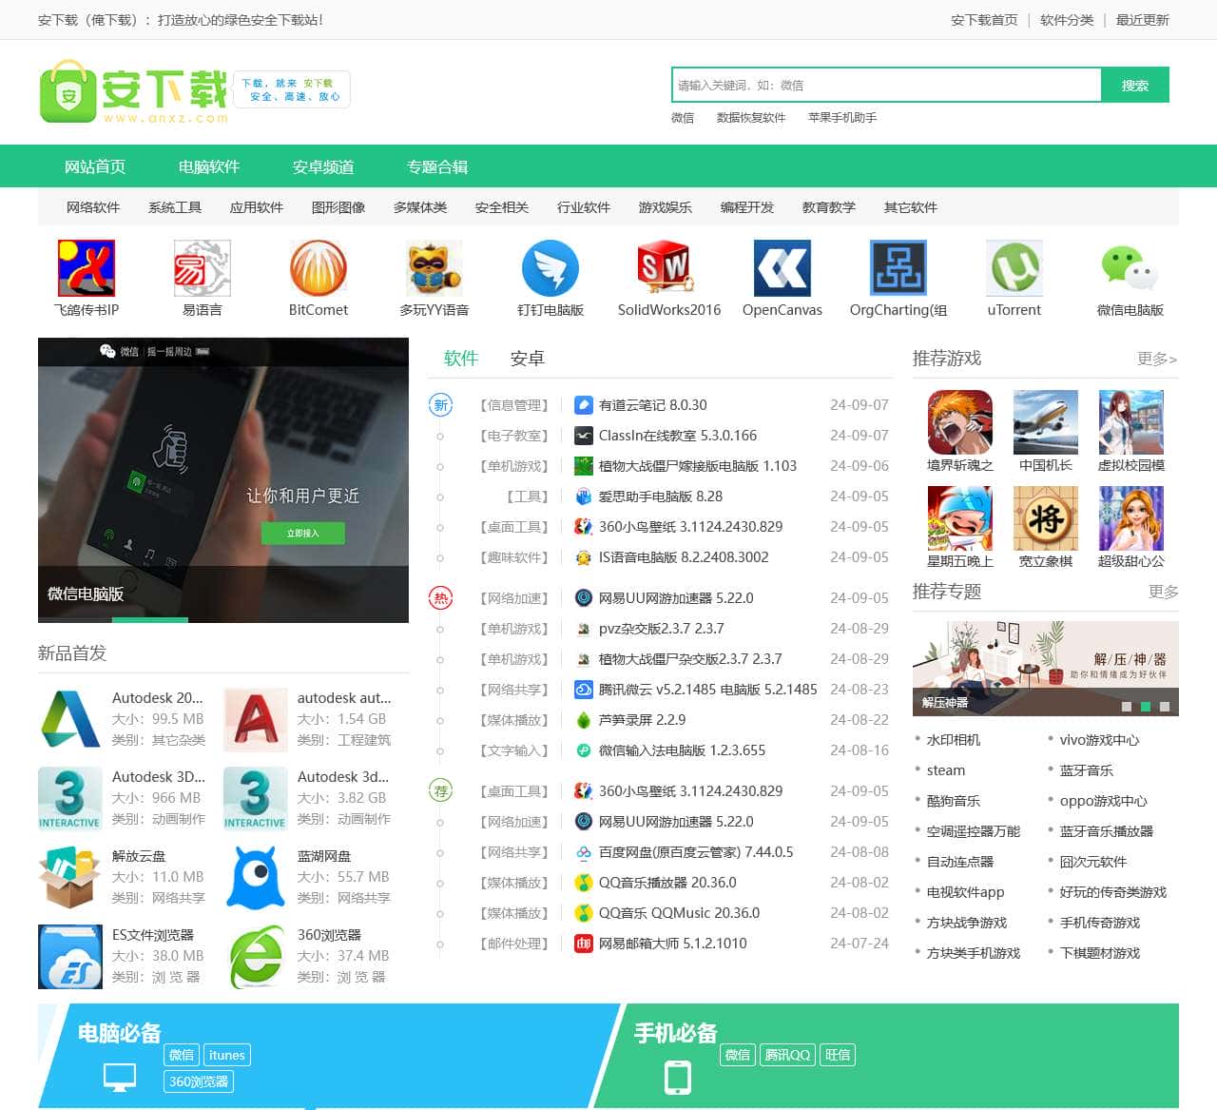Open the 多玩YY语音 icon

435,268
